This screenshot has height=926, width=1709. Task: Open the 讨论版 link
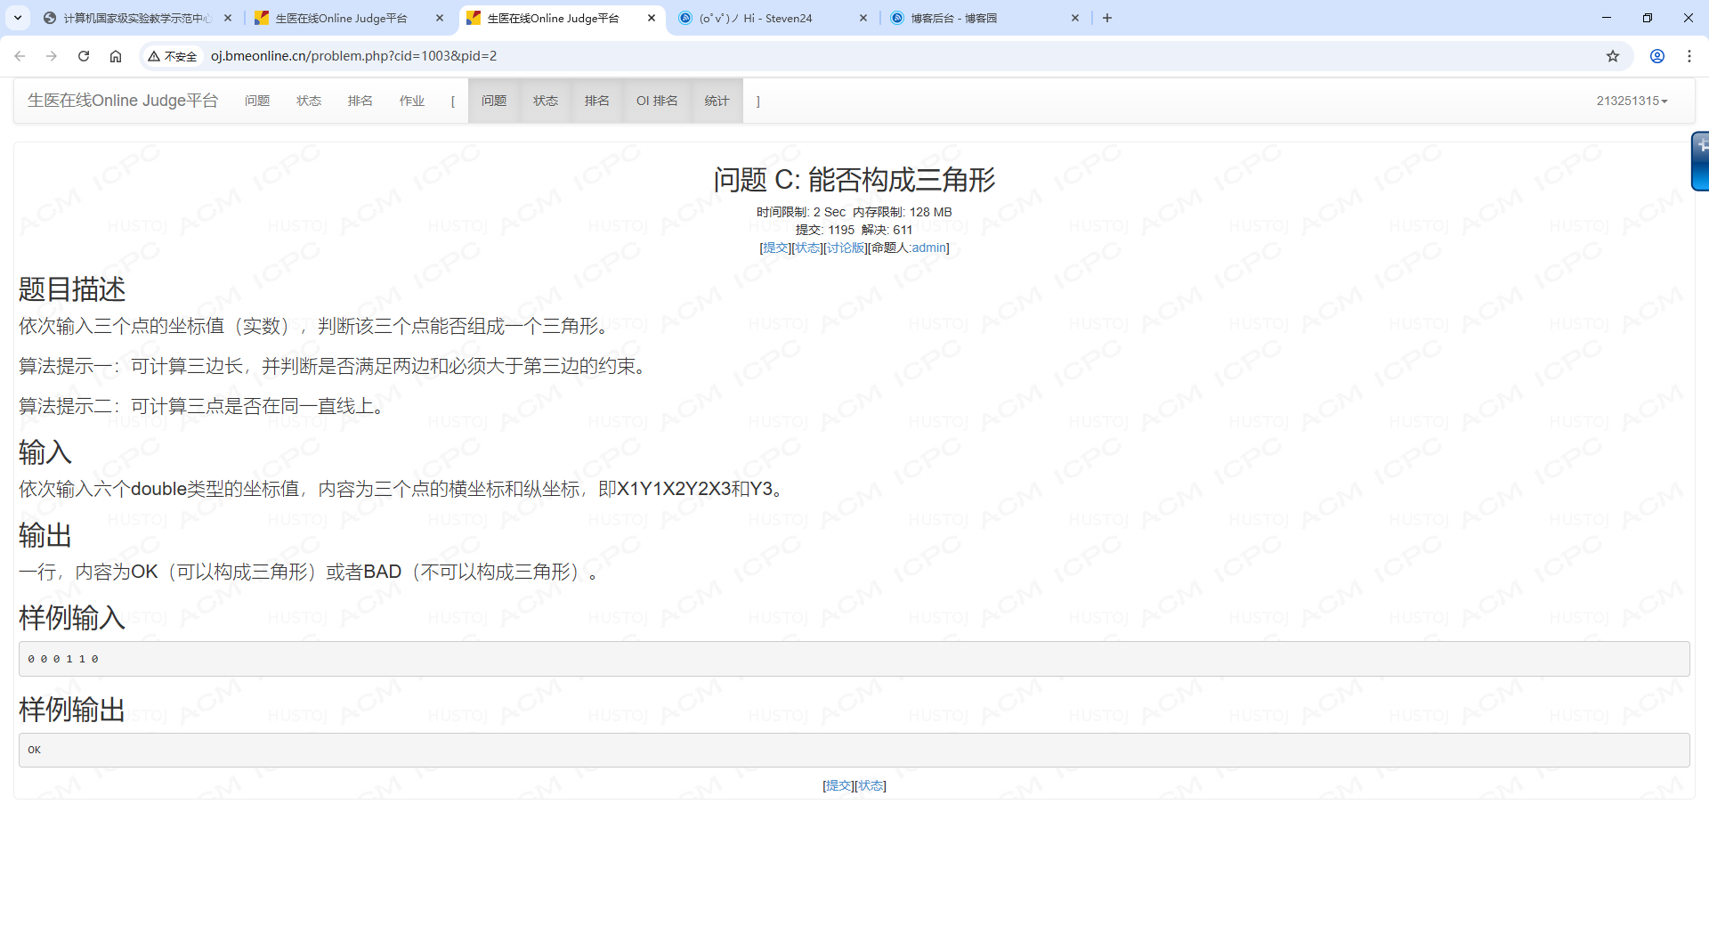coord(846,248)
